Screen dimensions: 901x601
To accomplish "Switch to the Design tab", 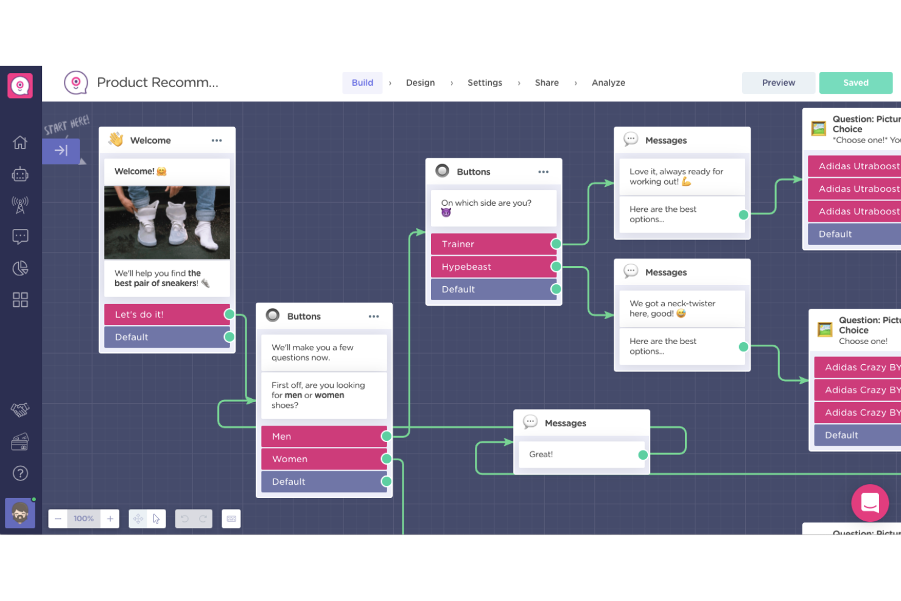I will (420, 82).
